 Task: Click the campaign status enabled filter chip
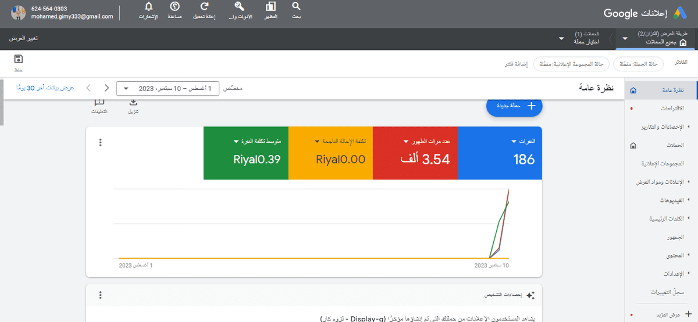(x=638, y=63)
